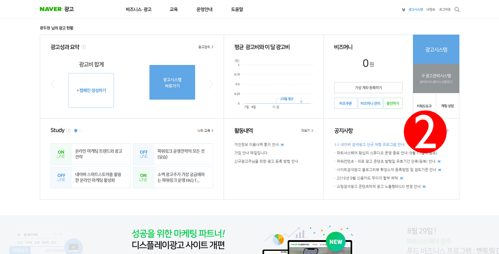Click 성공을 위한 마케팅 파트너 banner text

[x=178, y=234]
